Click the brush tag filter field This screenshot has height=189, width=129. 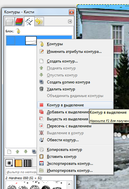(21, 172)
